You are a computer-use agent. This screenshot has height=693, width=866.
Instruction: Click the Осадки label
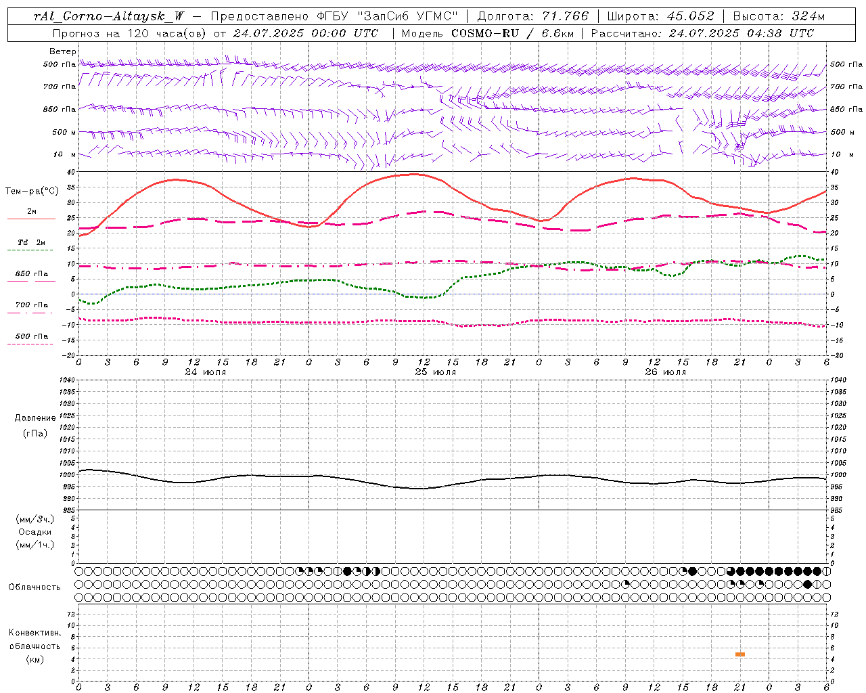[35, 532]
